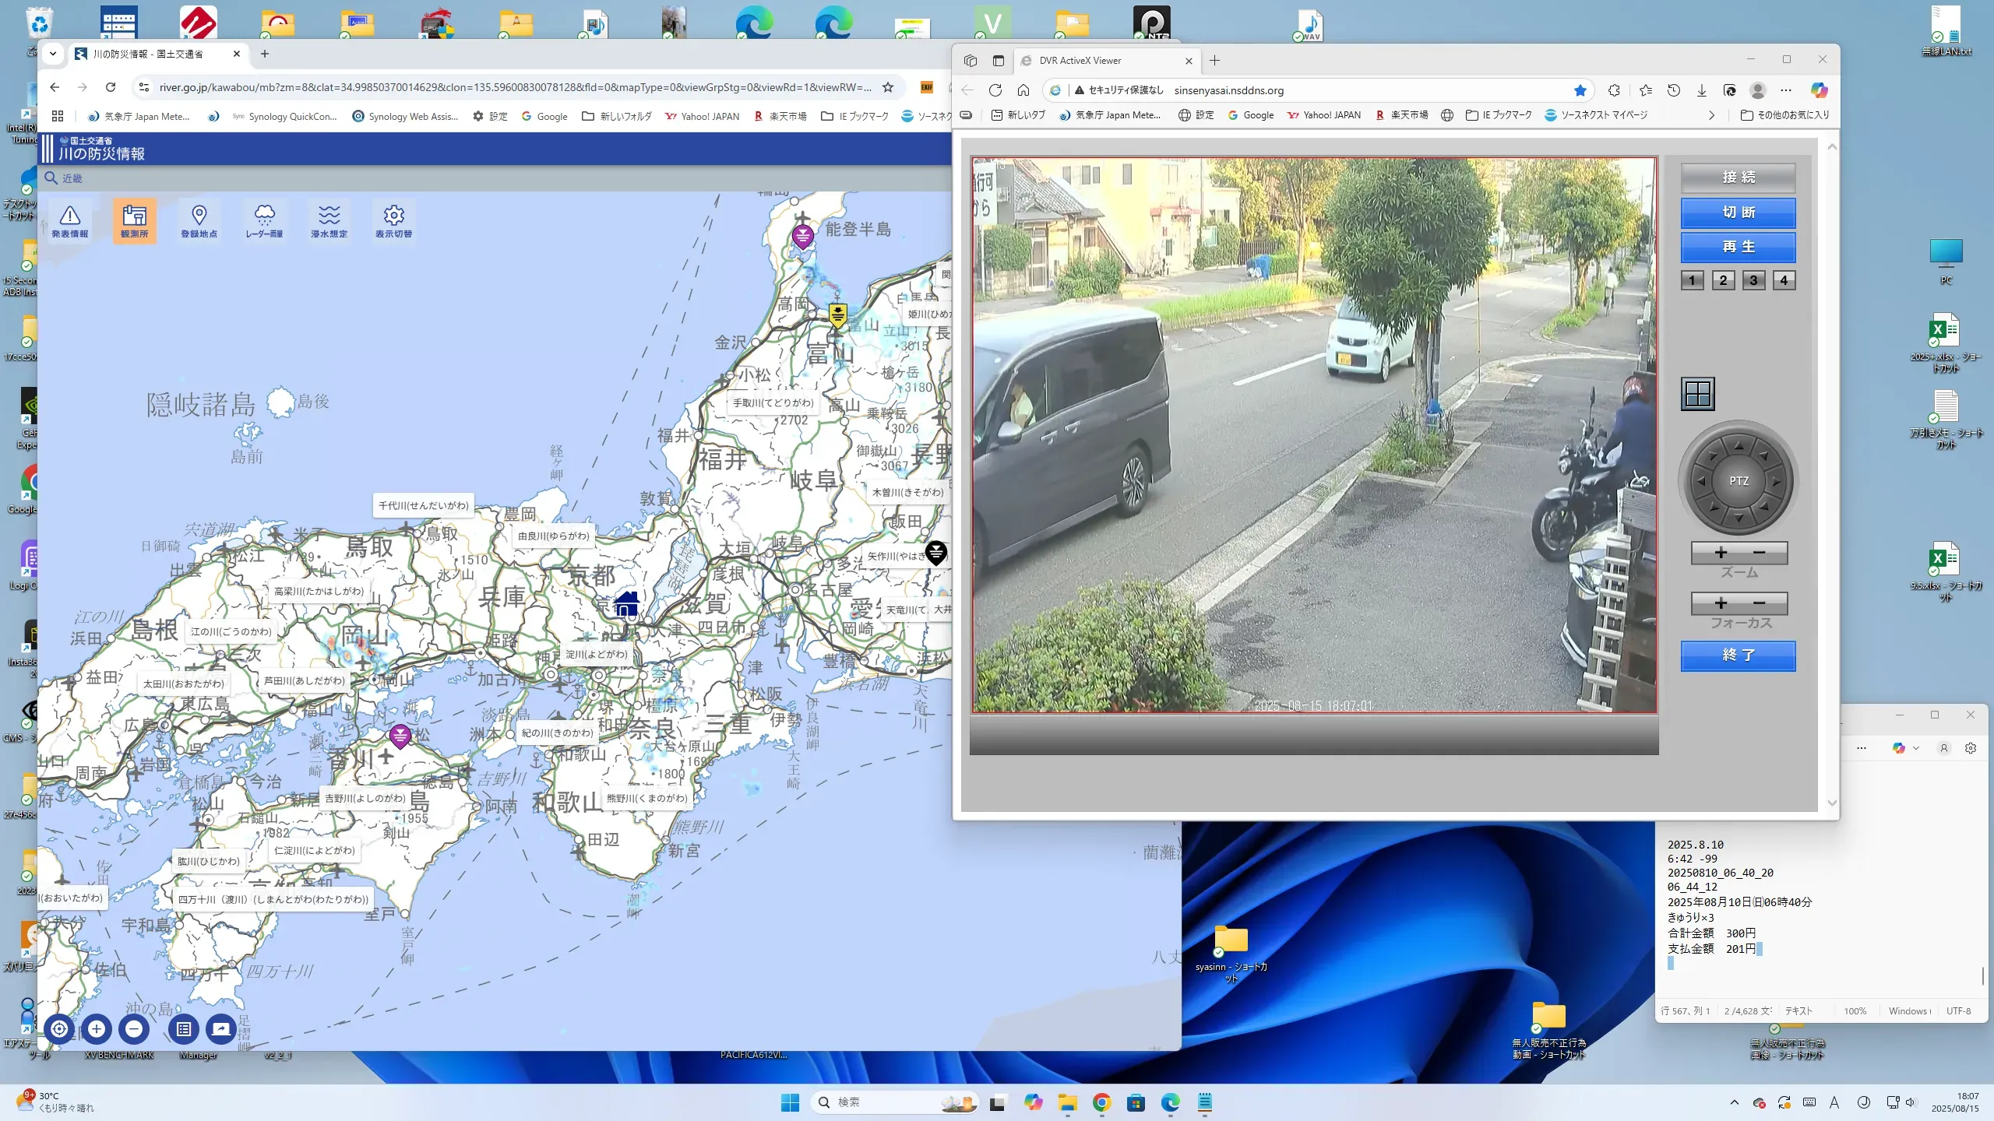The width and height of the screenshot is (1994, 1121).
Task: Center map on current location
Action: [59, 1029]
